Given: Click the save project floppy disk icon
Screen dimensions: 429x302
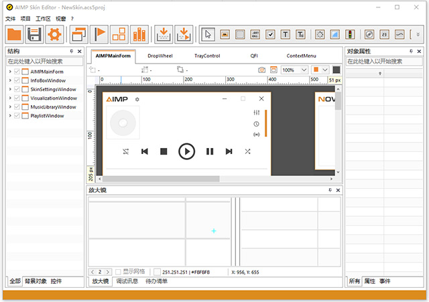Looking at the screenshot, I should (34, 34).
